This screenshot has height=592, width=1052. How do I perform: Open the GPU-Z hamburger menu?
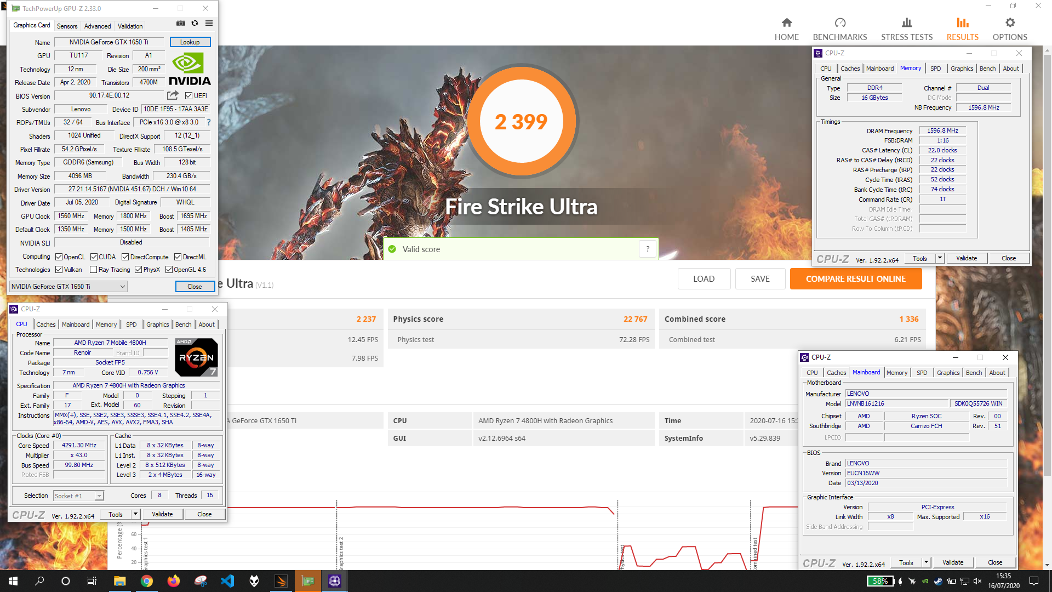209,24
